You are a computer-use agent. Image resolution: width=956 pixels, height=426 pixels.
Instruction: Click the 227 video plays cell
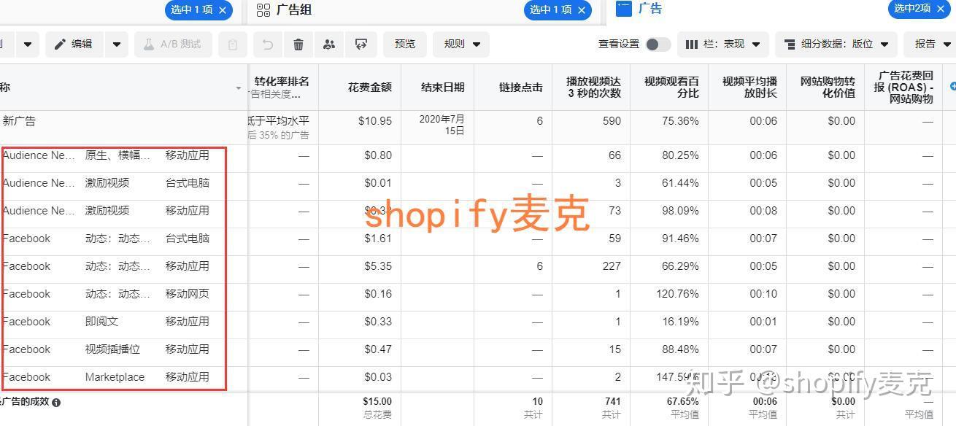[x=612, y=266]
